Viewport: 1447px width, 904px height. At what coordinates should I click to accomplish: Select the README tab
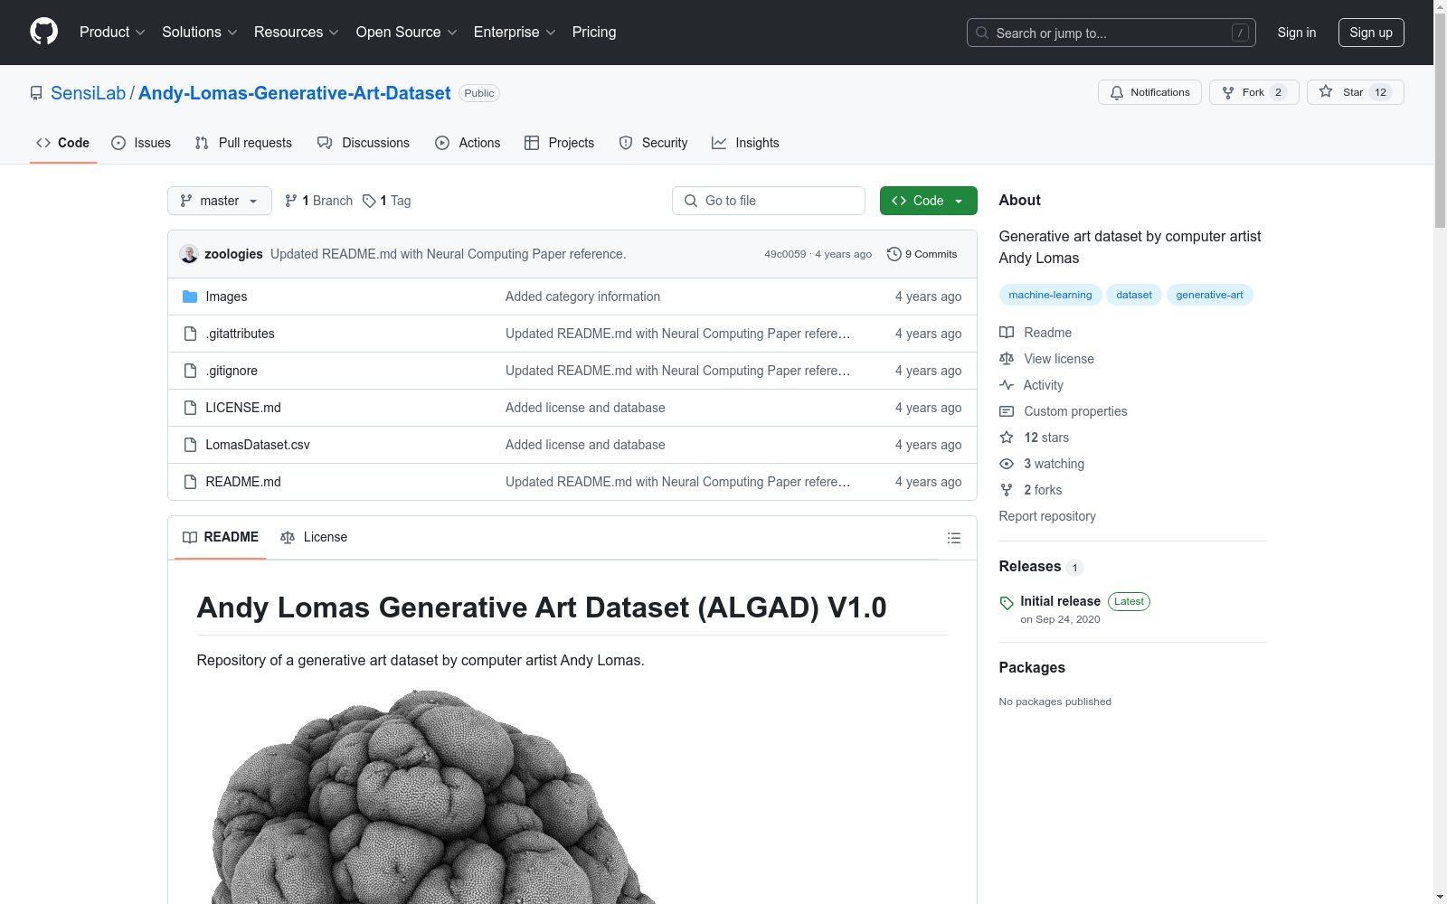pos(221,537)
